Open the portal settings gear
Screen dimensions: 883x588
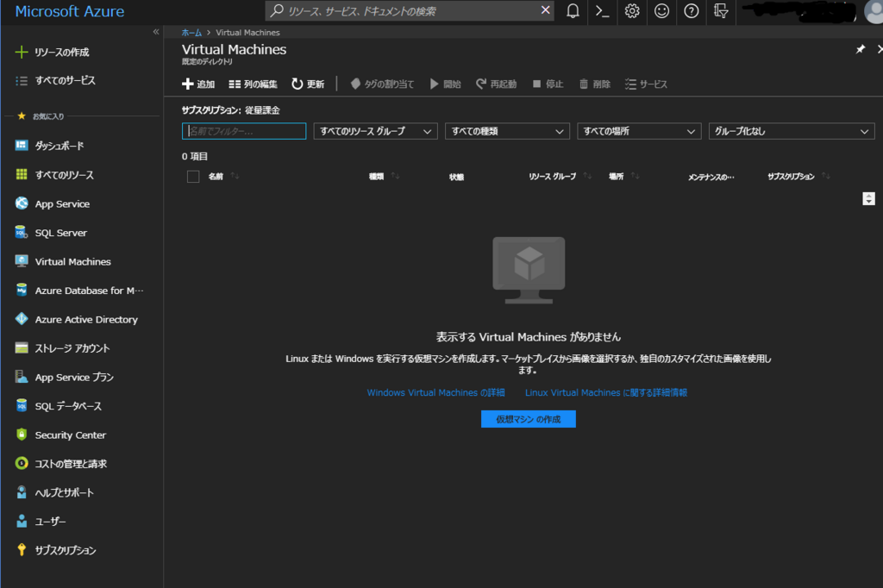pyautogui.click(x=632, y=12)
